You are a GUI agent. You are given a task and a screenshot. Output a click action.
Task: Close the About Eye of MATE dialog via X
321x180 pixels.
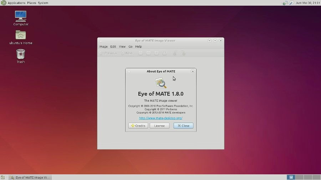pos(193,71)
